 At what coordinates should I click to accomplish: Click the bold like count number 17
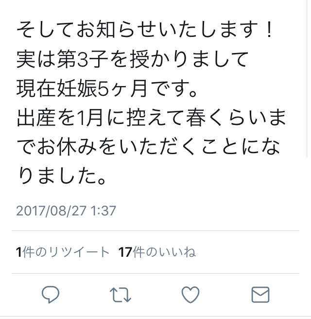pos(125,252)
